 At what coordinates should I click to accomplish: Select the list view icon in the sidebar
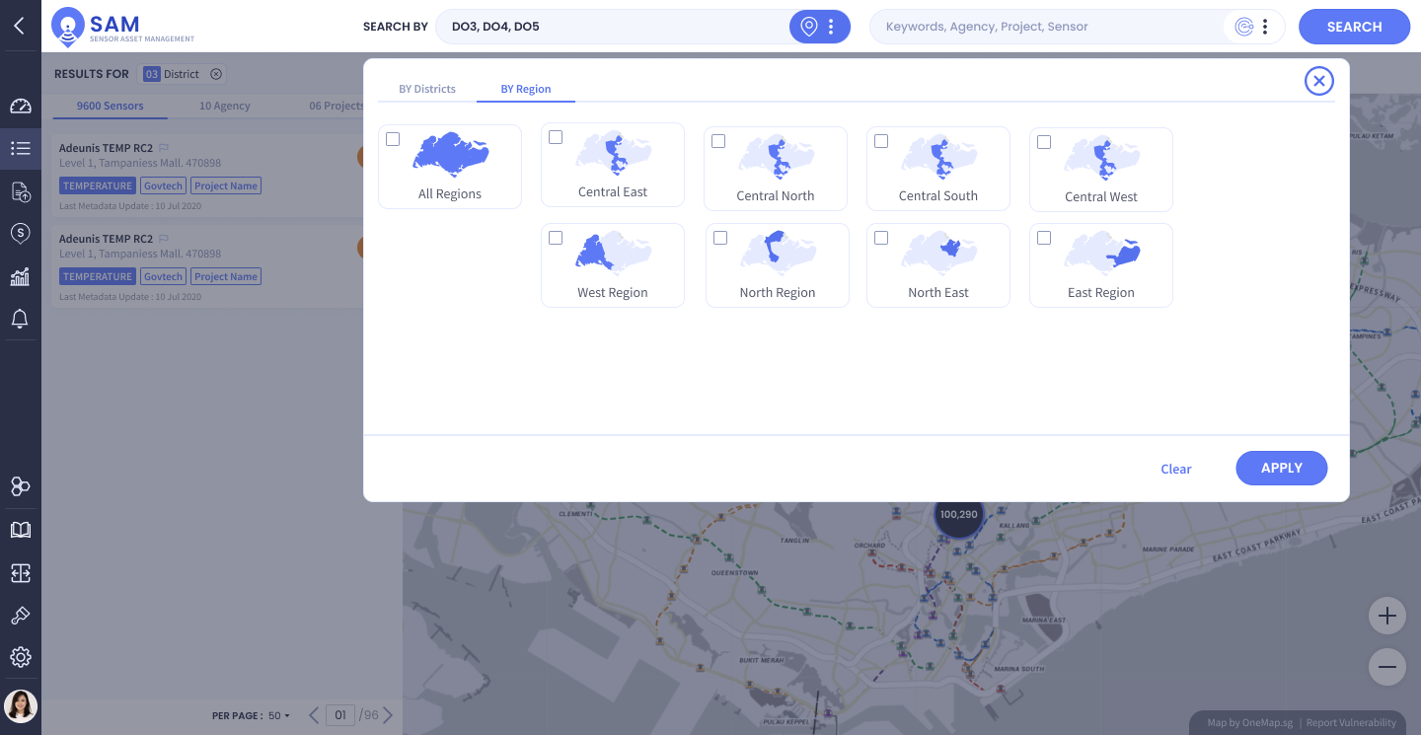pyautogui.click(x=21, y=149)
